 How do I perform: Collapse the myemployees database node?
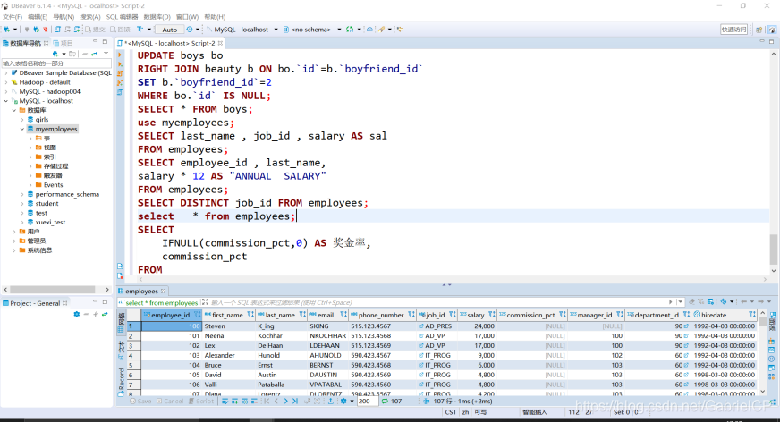[22, 130]
